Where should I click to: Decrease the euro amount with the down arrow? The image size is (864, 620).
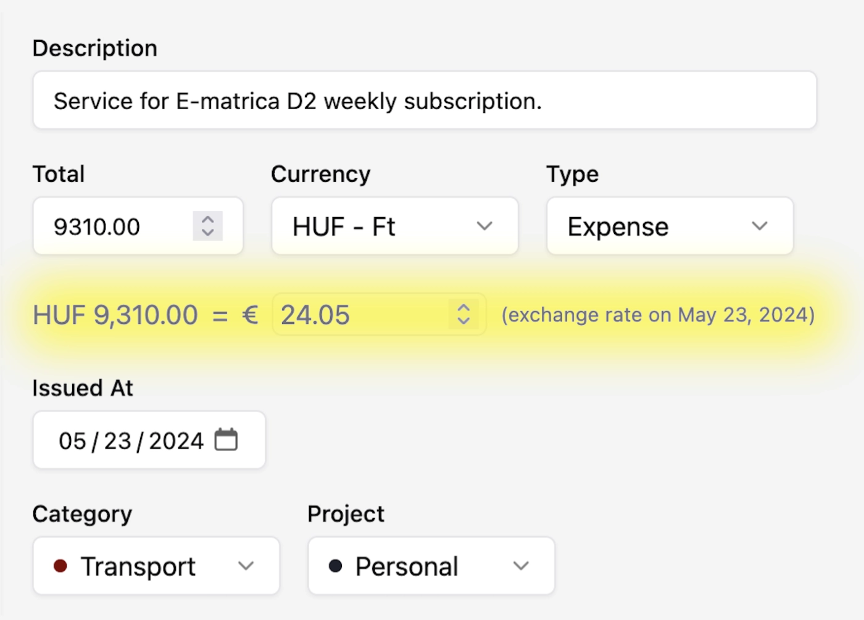[463, 321]
